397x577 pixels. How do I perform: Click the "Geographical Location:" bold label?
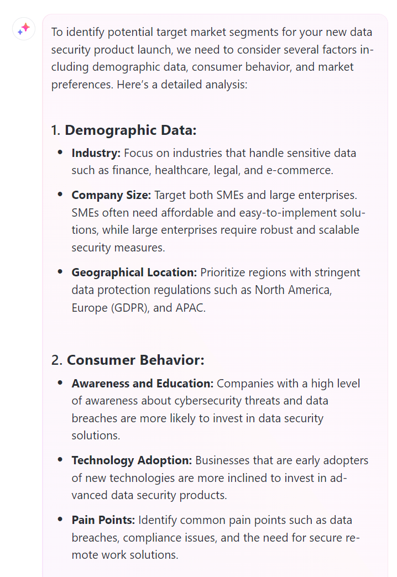pyautogui.click(x=134, y=272)
